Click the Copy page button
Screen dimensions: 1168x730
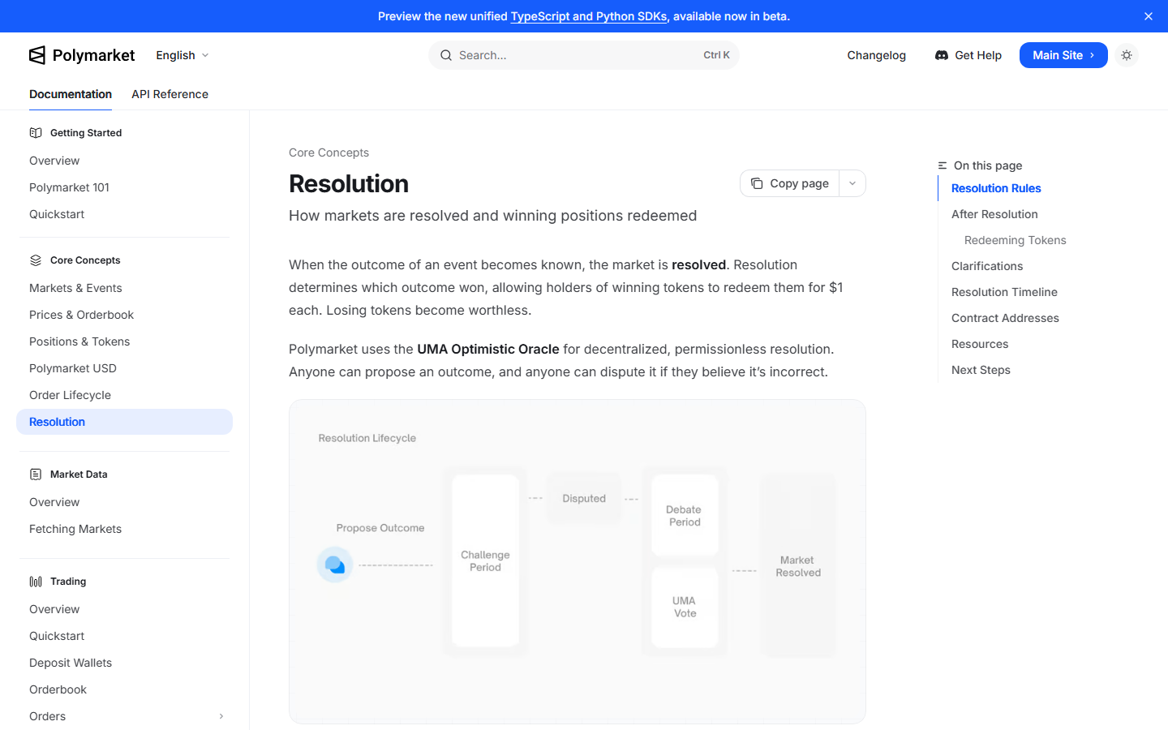click(x=789, y=183)
